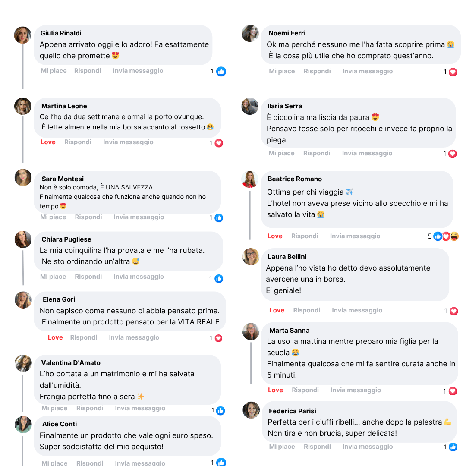This screenshot has height=466, width=466.
Task: Open Giulia Rinaldi's profile picture
Action: (23, 35)
